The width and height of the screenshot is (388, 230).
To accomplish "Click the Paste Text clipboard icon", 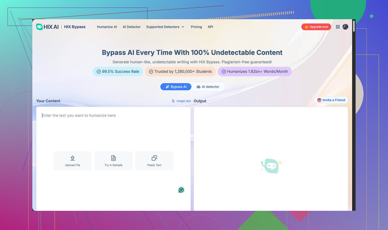I will 154,158.
